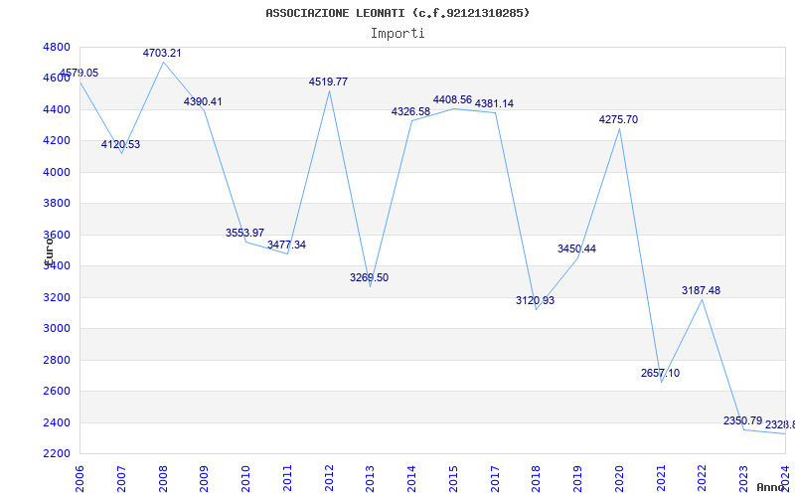Click x-axis year 2014
795x497 pixels.
click(x=412, y=479)
